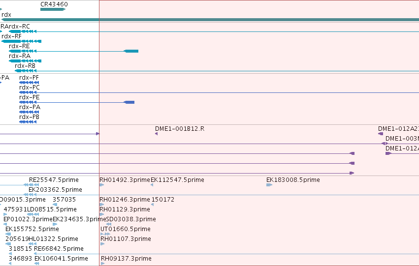Screen dimensions: 419x266
Task: Click the rdx-PE distal coding block
Action: coord(129,102)
